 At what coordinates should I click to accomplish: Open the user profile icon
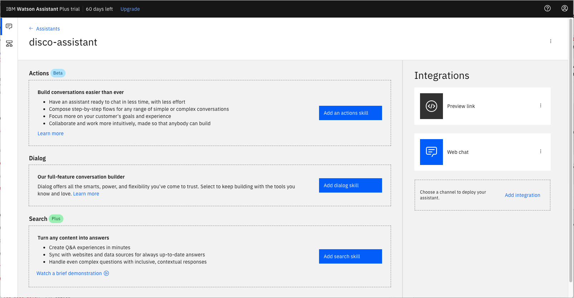[565, 8]
